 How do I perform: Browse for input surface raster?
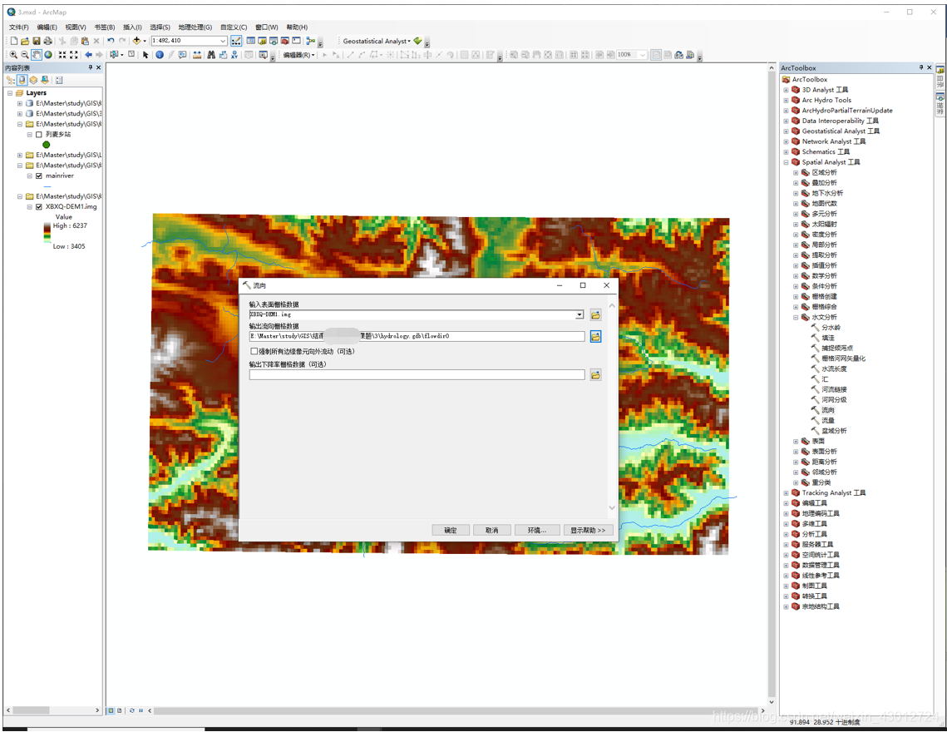coord(595,315)
